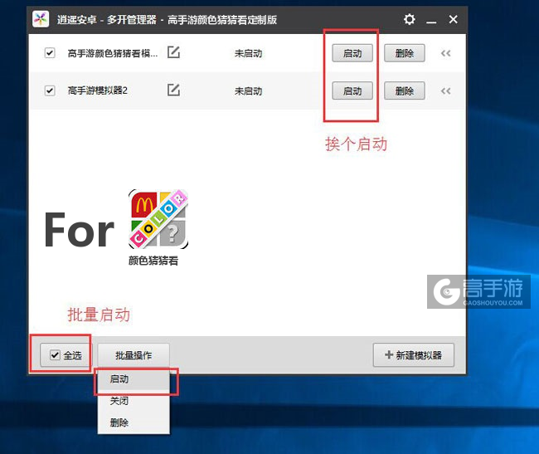The image size is (539, 454).
Task: Minimize the 多开管理器 window
Action: (431, 21)
